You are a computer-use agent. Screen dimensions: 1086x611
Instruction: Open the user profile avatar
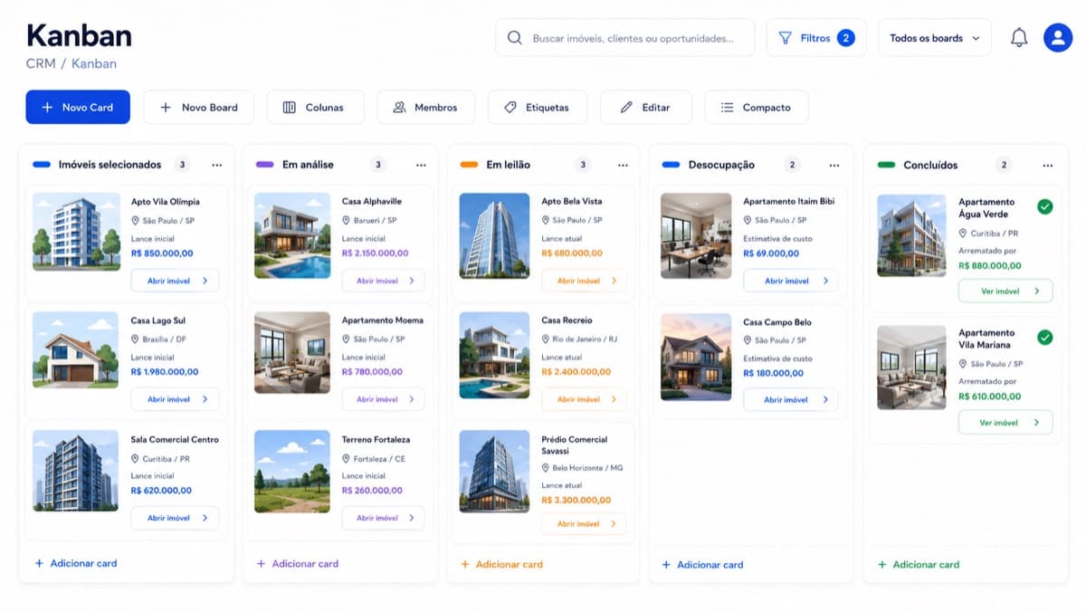(x=1058, y=38)
